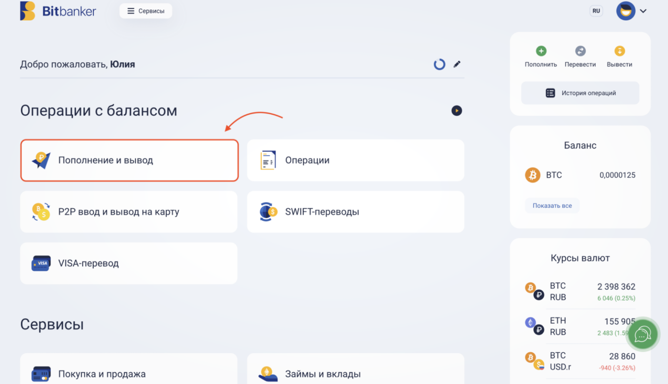
Task: Open the Пополнение и вывод card
Action: tap(130, 160)
